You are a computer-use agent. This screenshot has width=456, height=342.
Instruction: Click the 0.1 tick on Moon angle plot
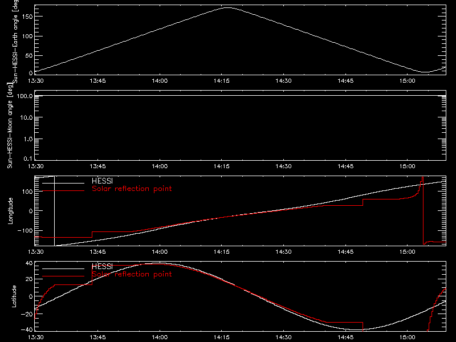(28, 159)
